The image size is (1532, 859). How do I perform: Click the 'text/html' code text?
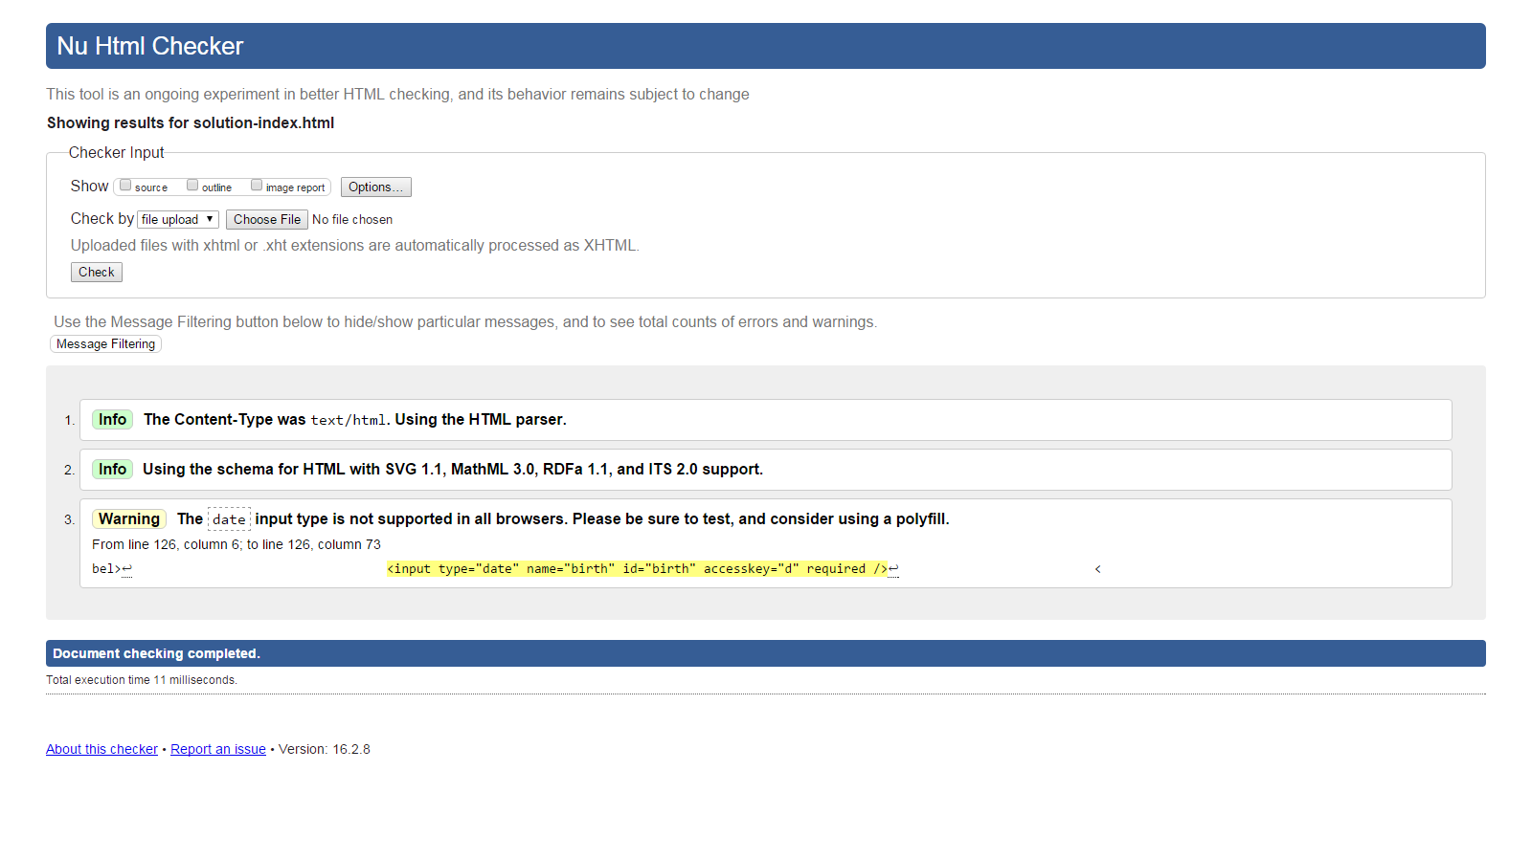tap(348, 420)
